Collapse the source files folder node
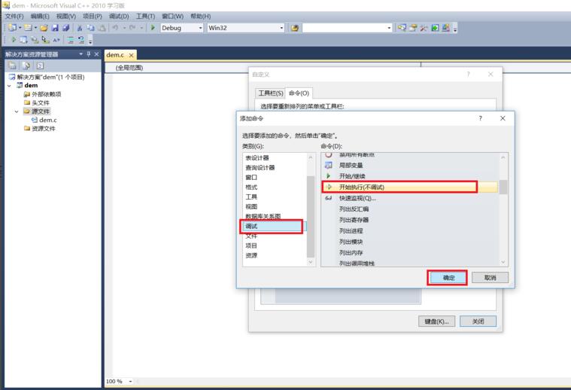This screenshot has height=390, width=571. (17, 111)
